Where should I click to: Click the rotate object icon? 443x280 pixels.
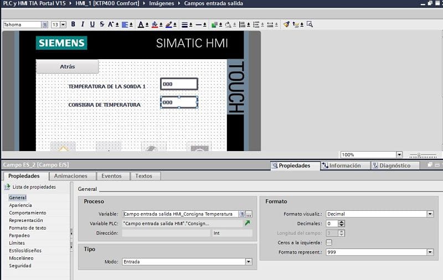[x=228, y=24]
